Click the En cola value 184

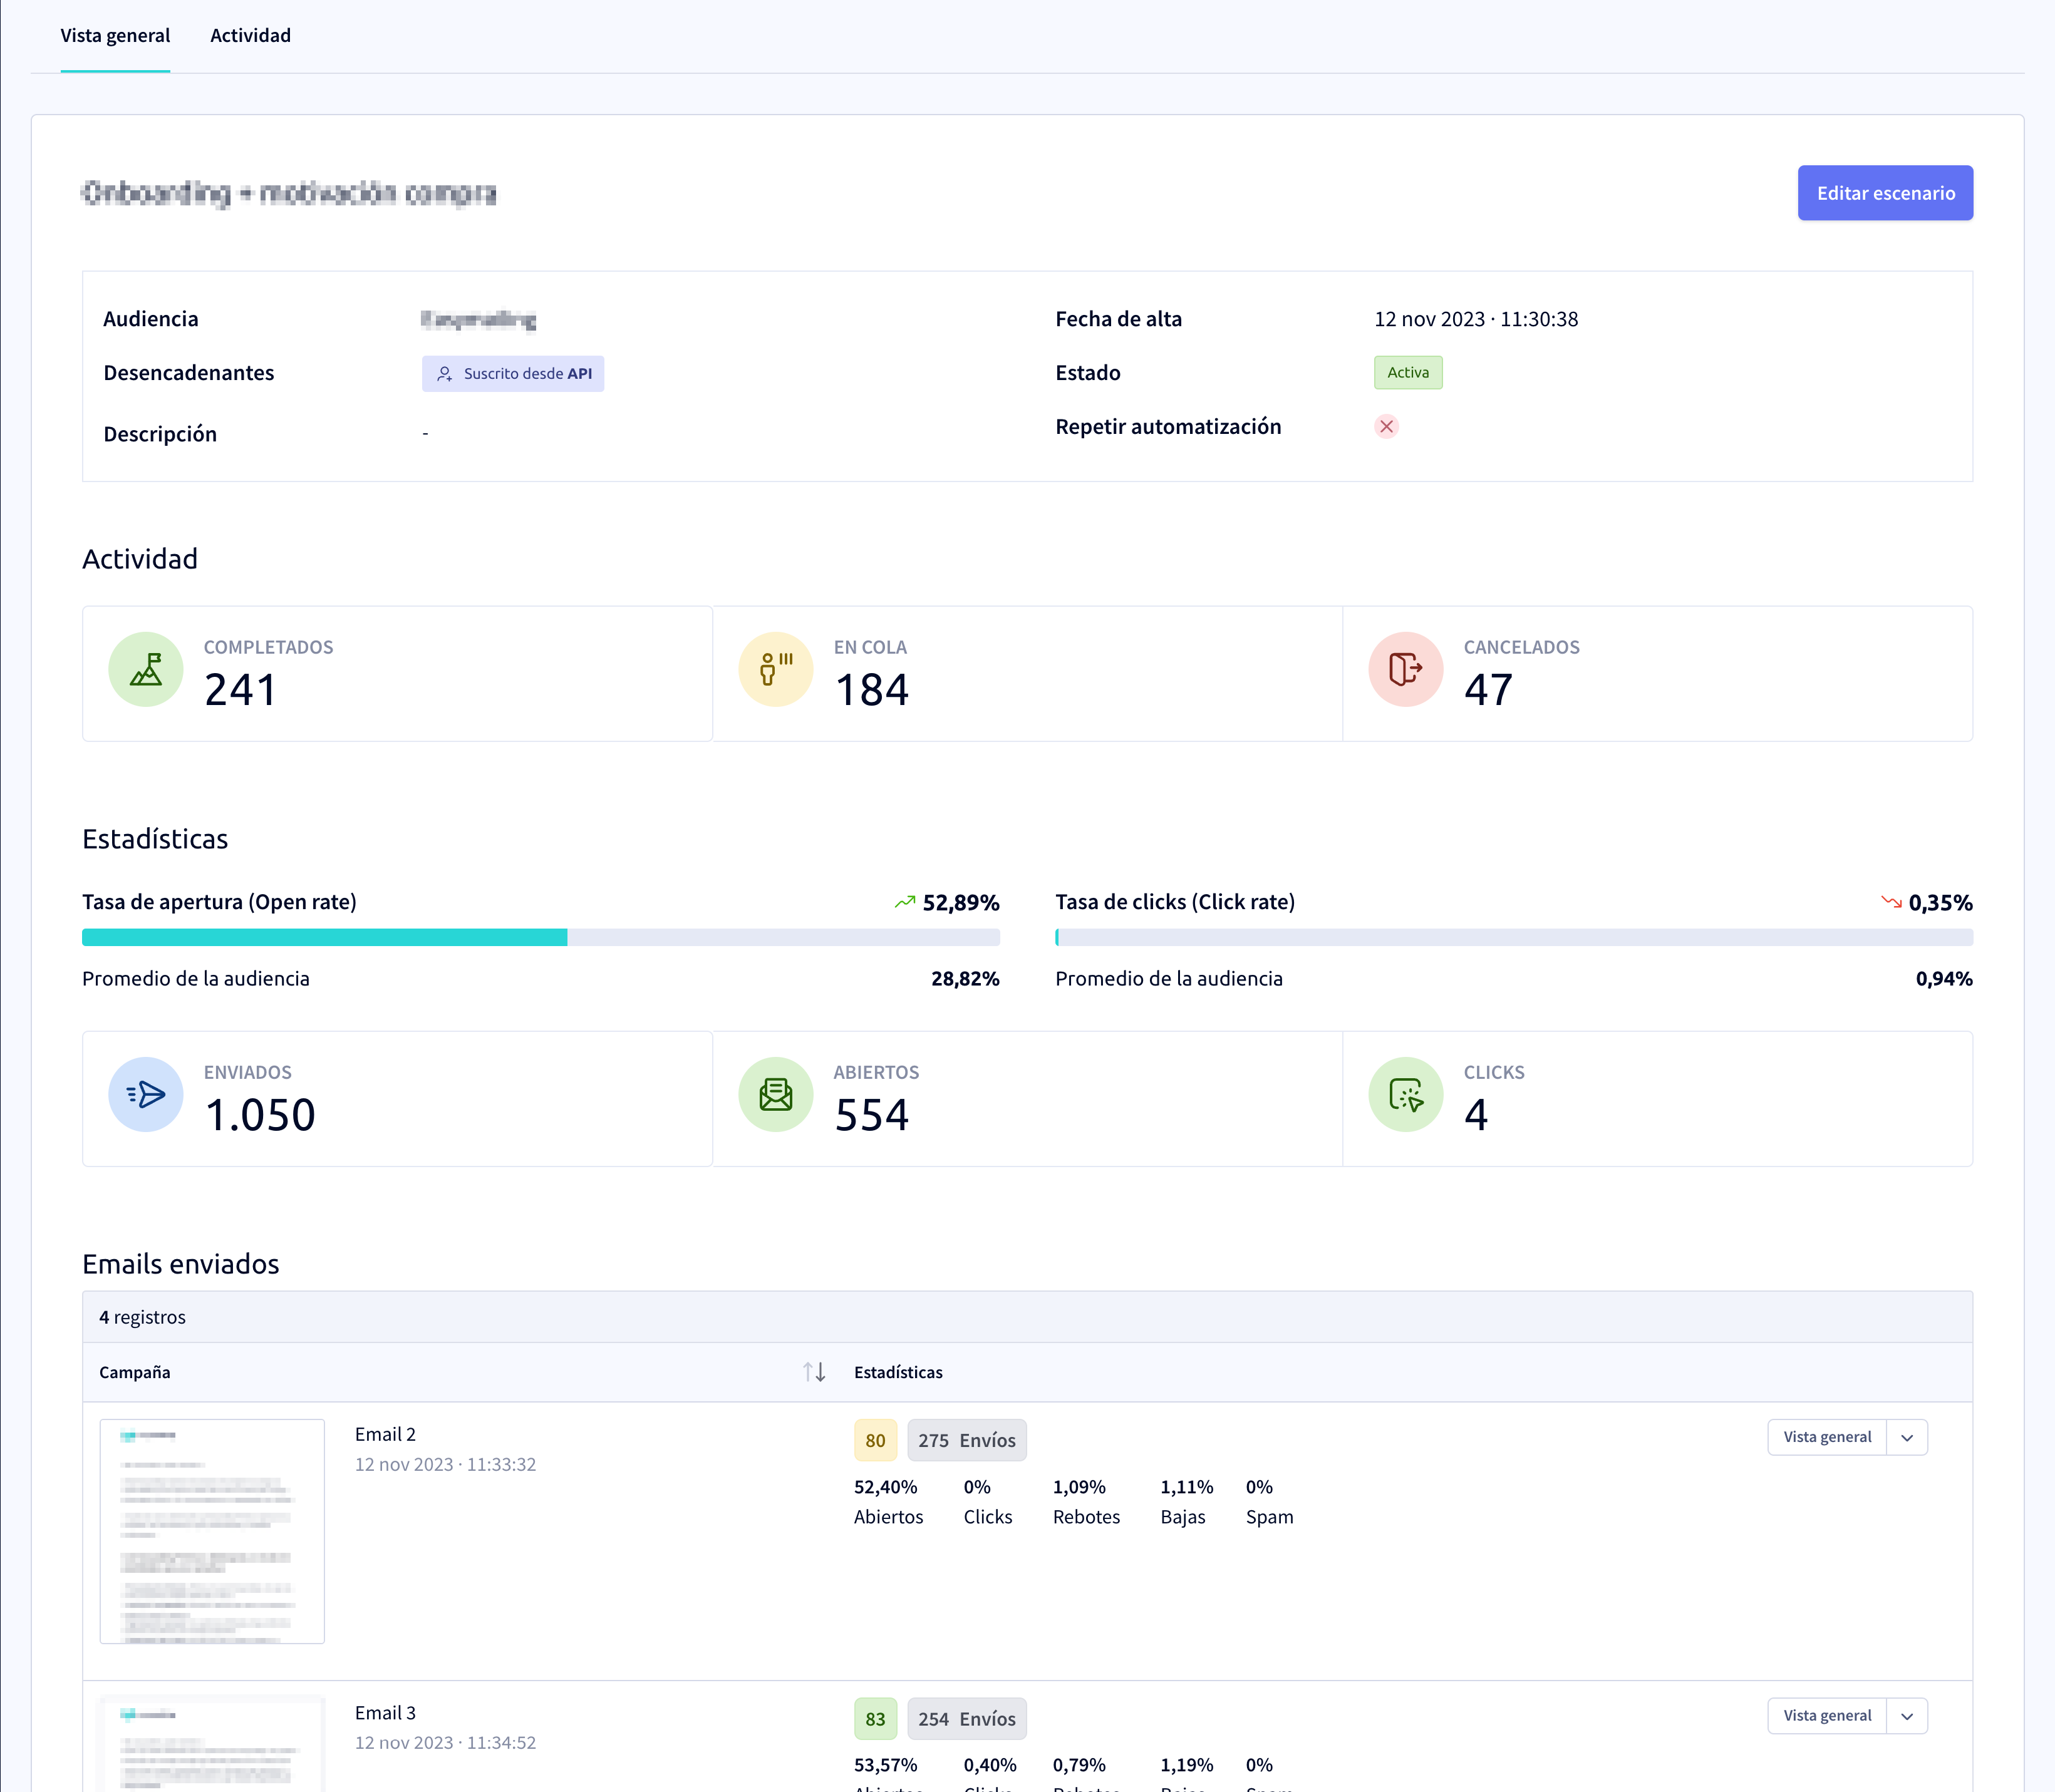coord(871,690)
